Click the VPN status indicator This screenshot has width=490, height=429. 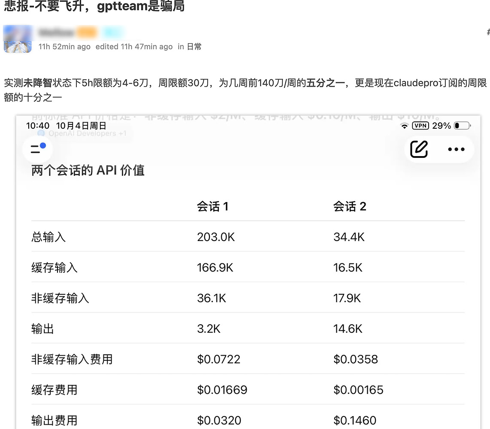pyautogui.click(x=420, y=126)
